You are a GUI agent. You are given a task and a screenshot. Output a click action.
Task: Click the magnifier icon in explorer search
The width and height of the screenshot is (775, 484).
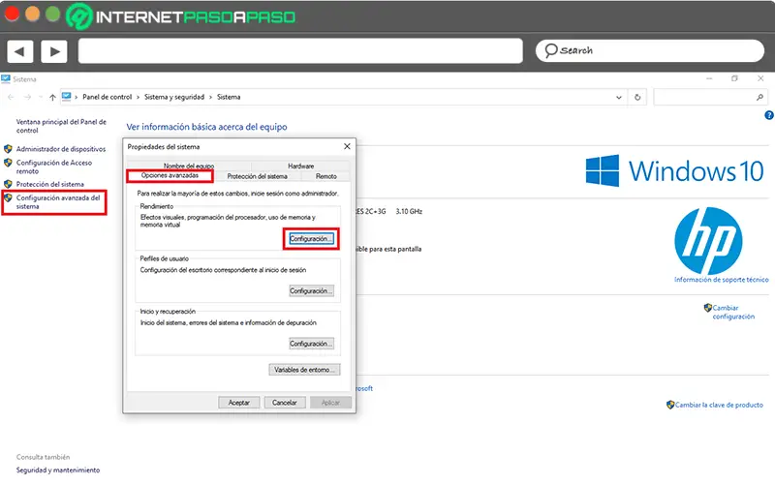coord(759,98)
